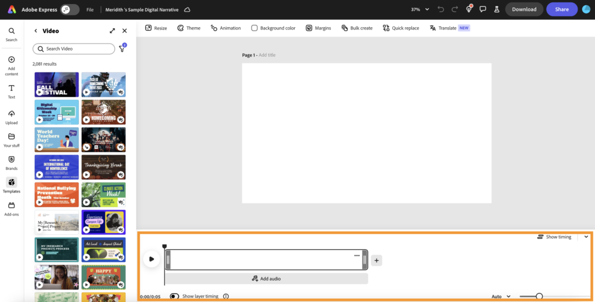Expand the Video panel to full size
The width and height of the screenshot is (595, 302).
click(x=112, y=31)
